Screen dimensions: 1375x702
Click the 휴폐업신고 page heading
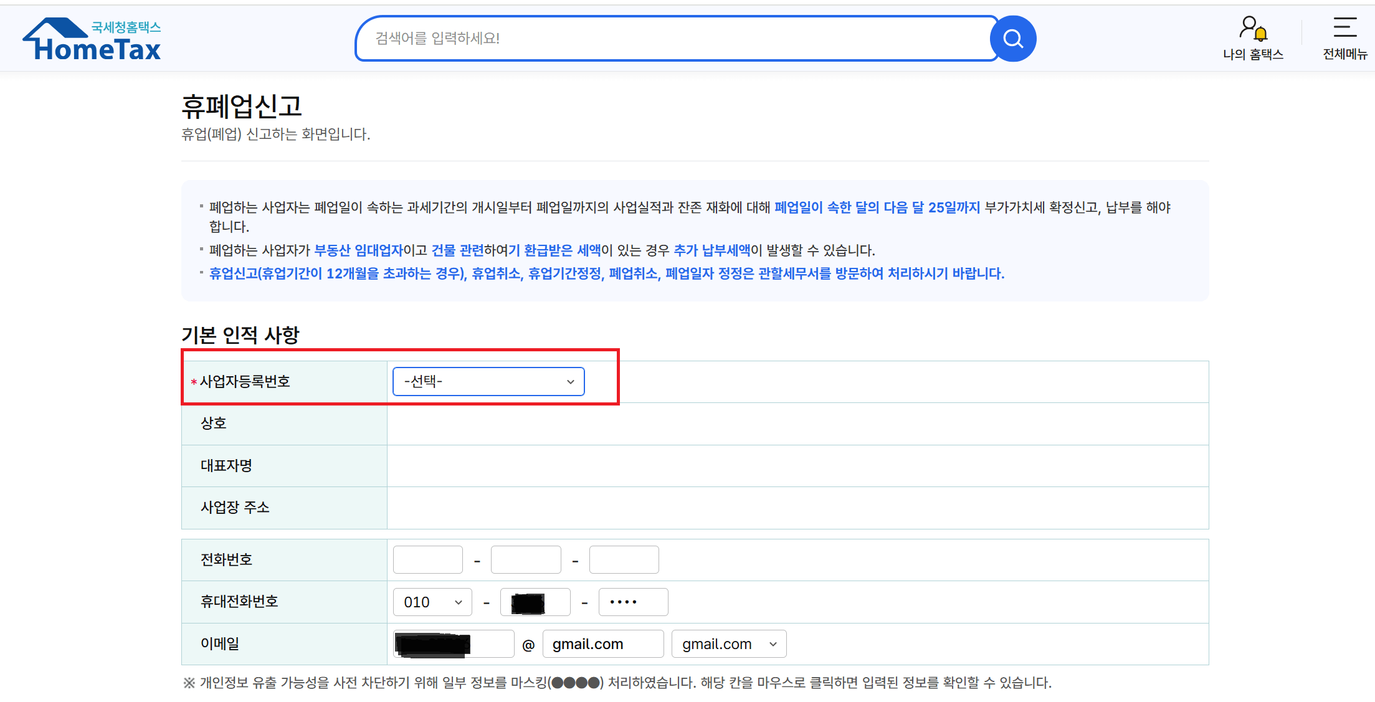coord(242,107)
